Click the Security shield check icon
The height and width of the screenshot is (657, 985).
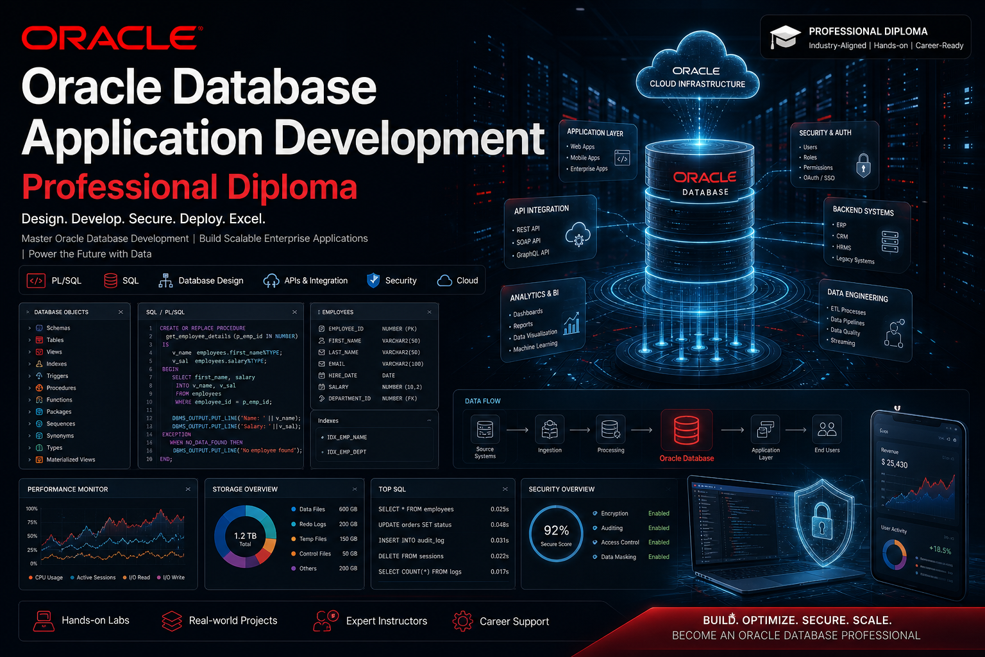(373, 280)
